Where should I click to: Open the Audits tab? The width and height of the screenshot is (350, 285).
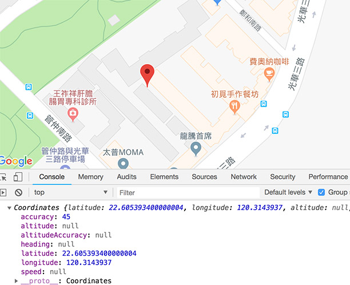tap(126, 177)
